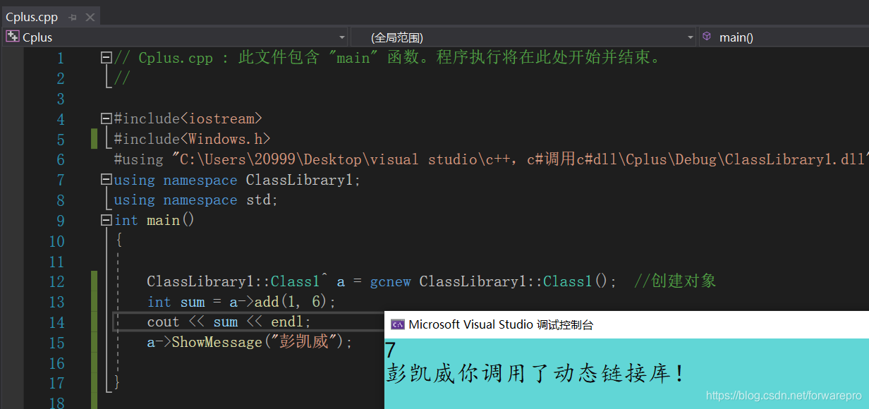Viewport: 869px width, 409px height.
Task: Click the opening brace on line 10
Action: point(119,240)
